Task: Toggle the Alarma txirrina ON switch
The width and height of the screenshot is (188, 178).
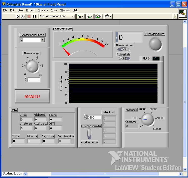Action: [123, 49]
